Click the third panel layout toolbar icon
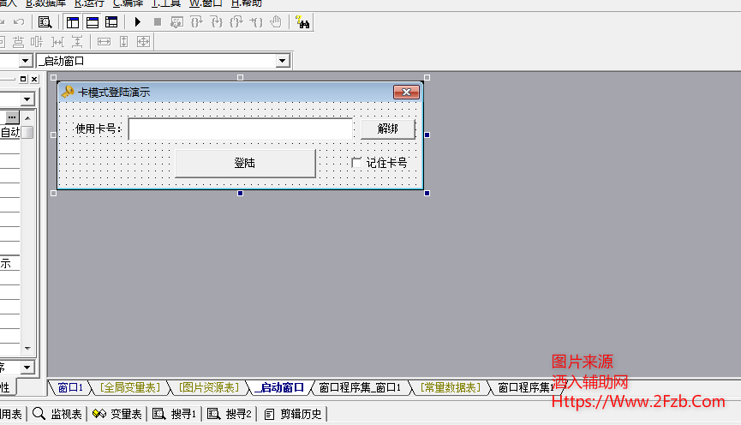The width and height of the screenshot is (741, 425). point(111,22)
